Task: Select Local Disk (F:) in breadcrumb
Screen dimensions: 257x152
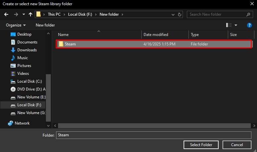Action: [x=80, y=14]
